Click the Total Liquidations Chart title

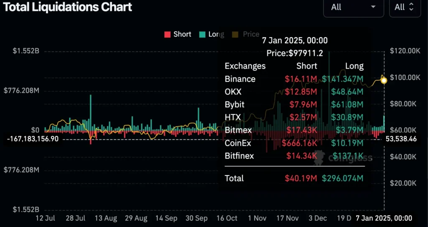tap(67, 7)
